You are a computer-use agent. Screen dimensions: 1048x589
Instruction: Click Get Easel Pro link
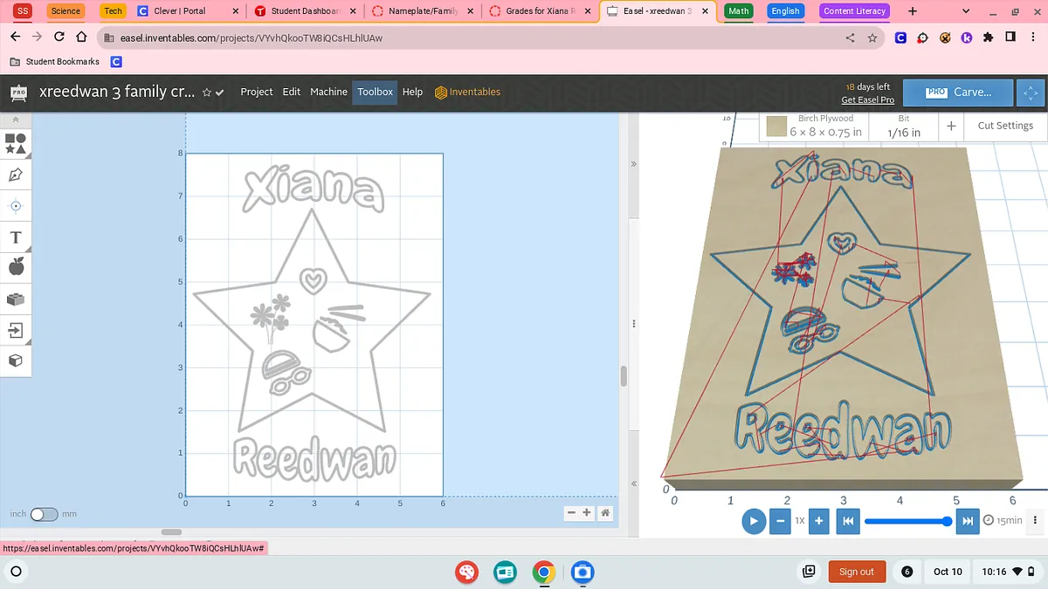click(867, 99)
